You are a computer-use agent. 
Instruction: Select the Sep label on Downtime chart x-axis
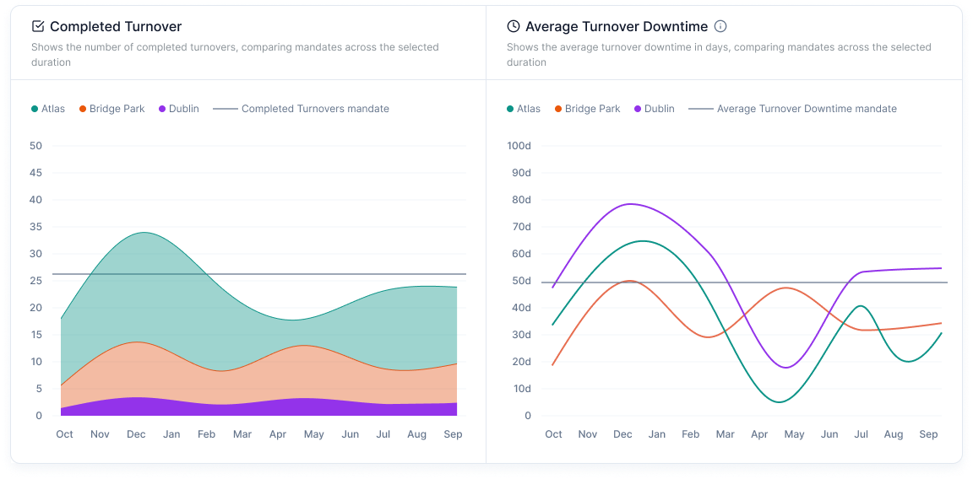click(928, 434)
